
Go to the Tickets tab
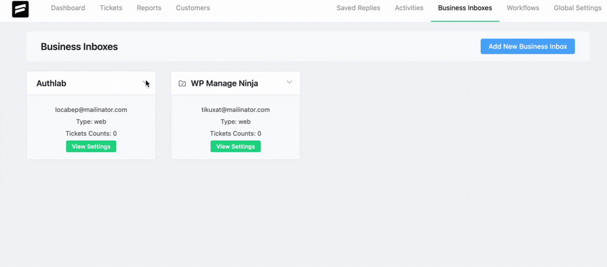click(x=111, y=8)
